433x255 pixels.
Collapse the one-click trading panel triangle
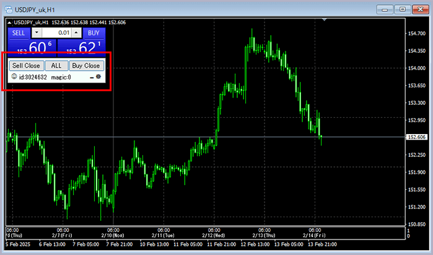(x=8, y=22)
